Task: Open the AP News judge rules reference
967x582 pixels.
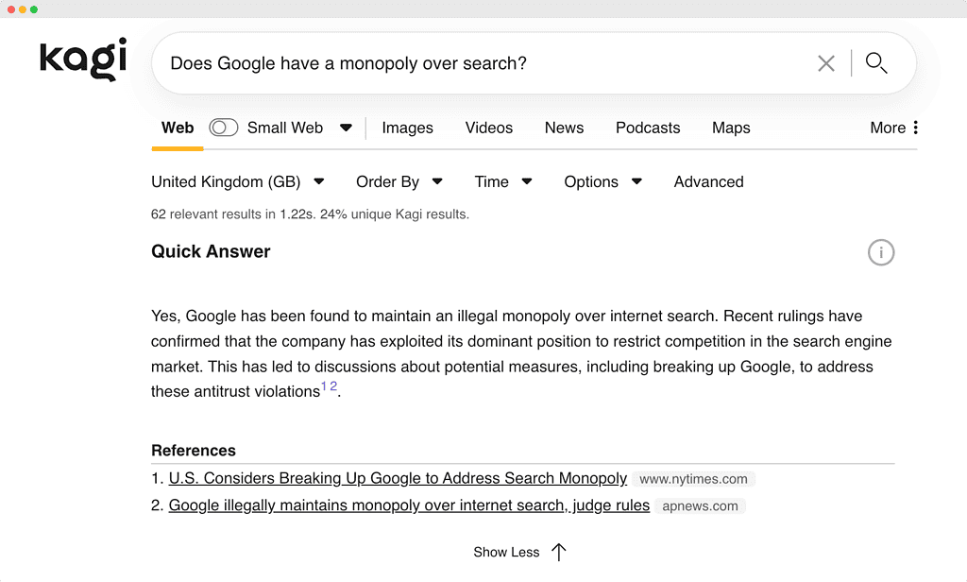Action: point(409,505)
